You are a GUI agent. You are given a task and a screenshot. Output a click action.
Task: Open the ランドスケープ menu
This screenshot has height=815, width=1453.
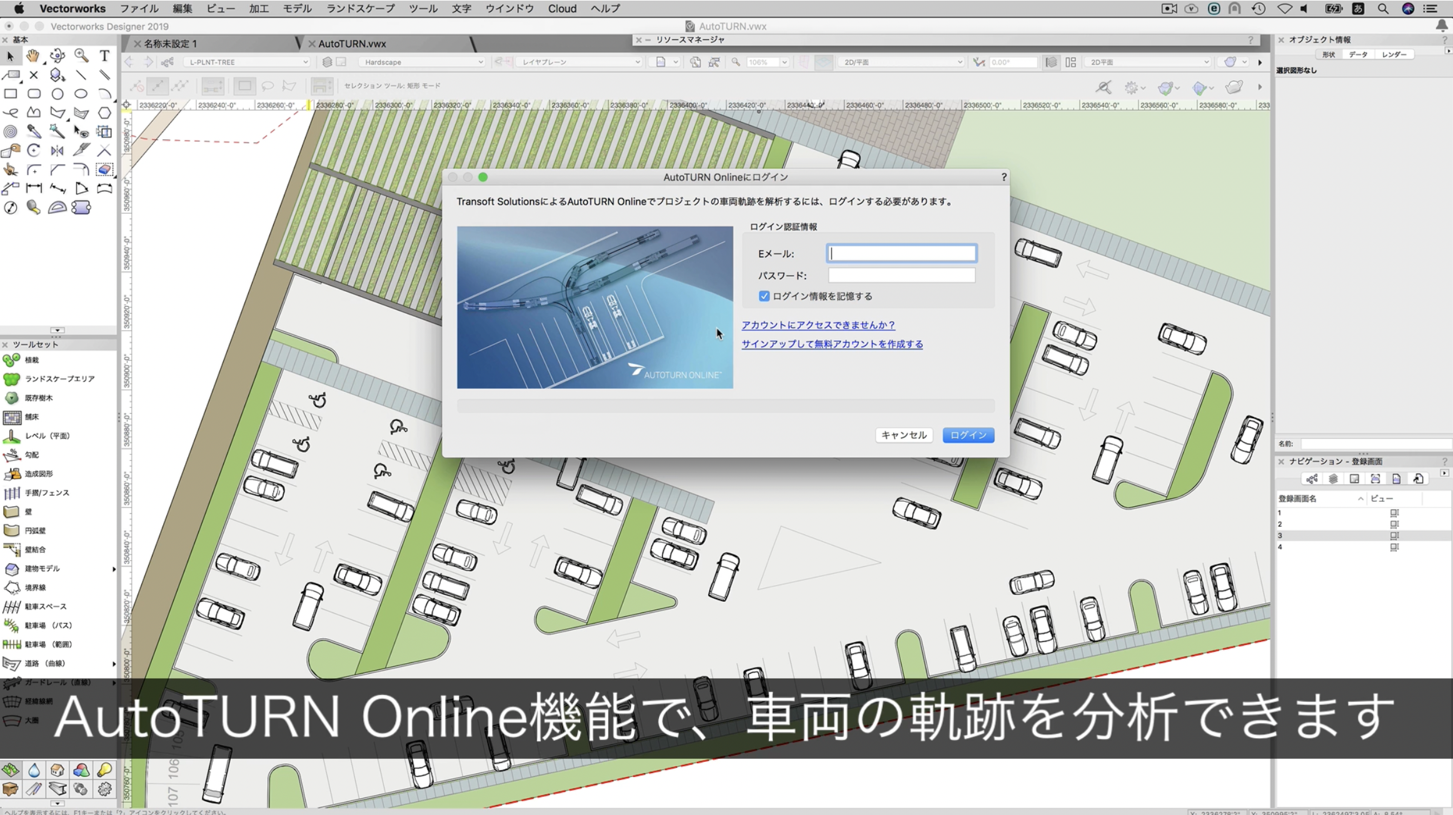tap(360, 8)
